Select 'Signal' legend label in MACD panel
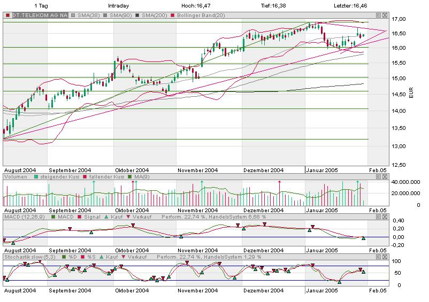429x302 pixels. click(92, 217)
